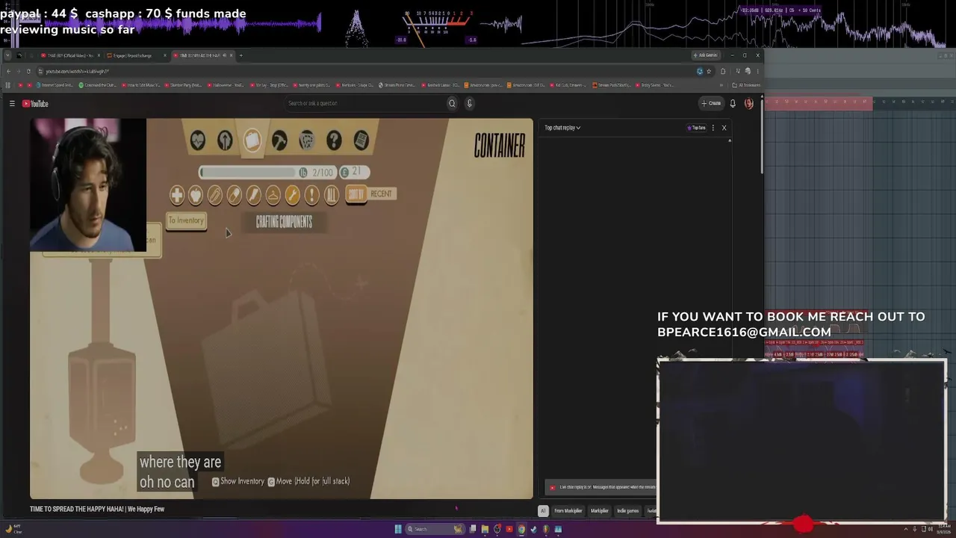Open the question mark quests tab
The width and height of the screenshot is (956, 538).
[334, 140]
